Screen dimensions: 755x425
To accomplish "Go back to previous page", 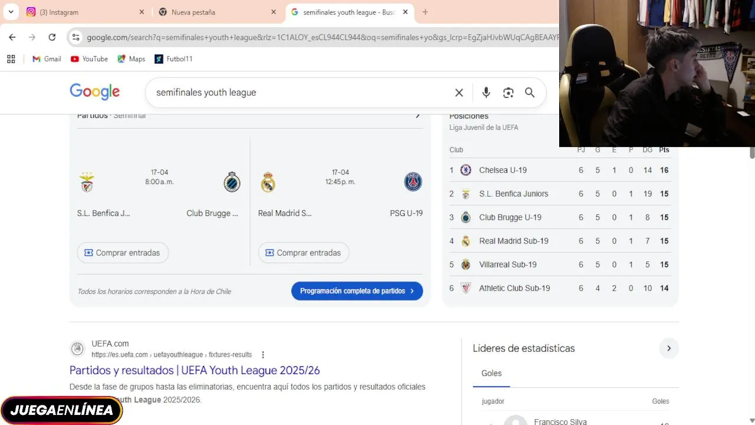I will point(12,37).
